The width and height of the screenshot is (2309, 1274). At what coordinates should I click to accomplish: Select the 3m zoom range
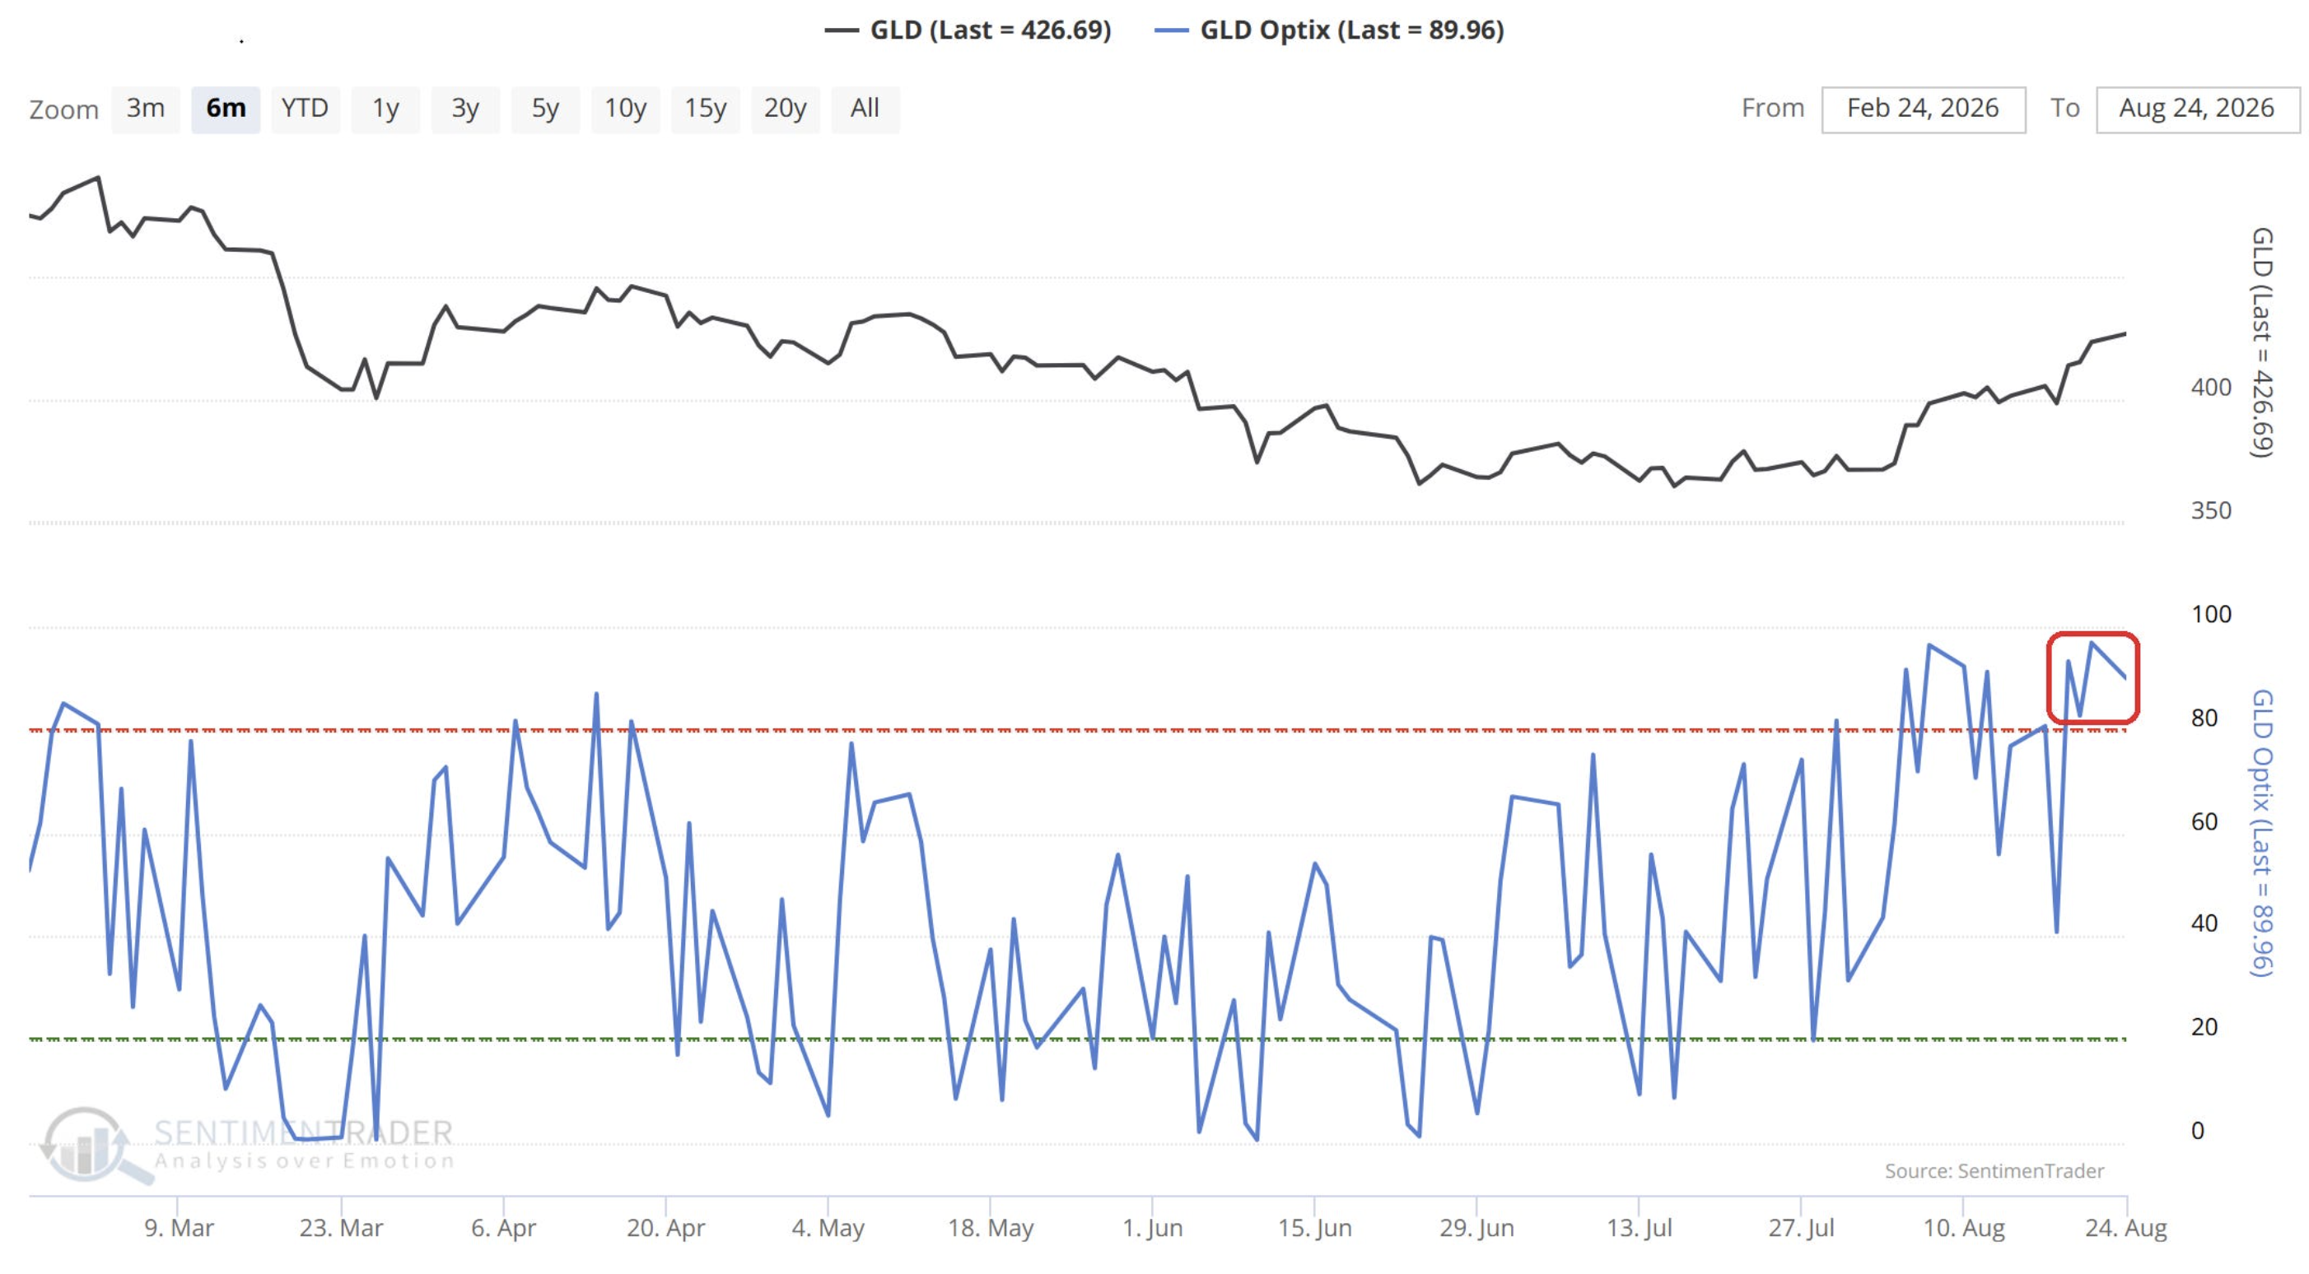tap(145, 109)
